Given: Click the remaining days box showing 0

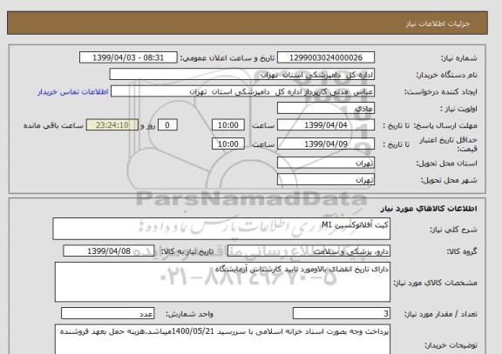Looking at the screenshot, I should tap(167, 125).
